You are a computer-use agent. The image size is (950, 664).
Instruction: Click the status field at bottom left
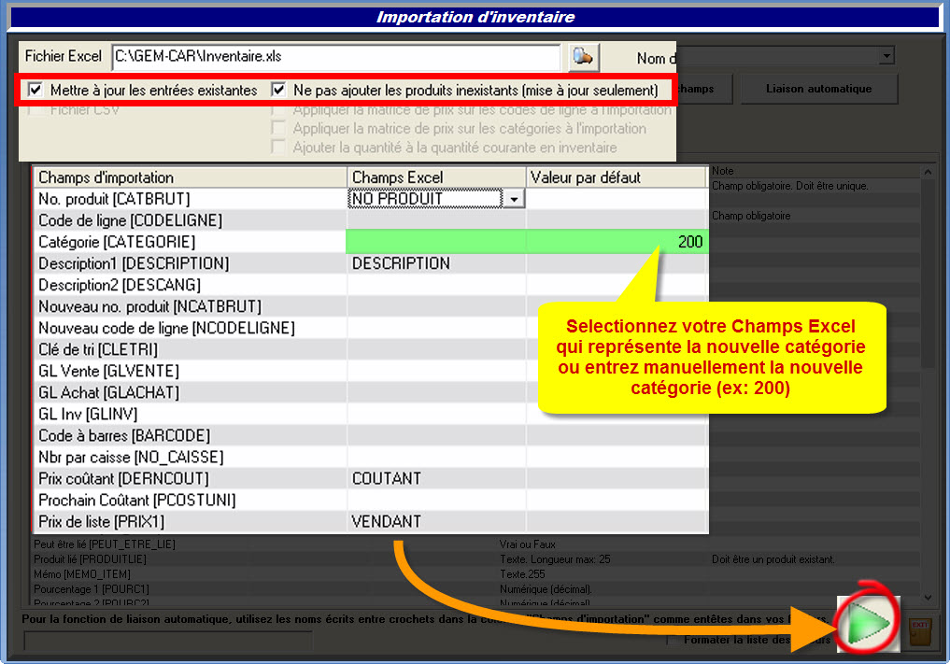pos(168,641)
